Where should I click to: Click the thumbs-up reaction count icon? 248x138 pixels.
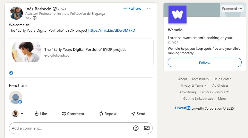(11, 73)
